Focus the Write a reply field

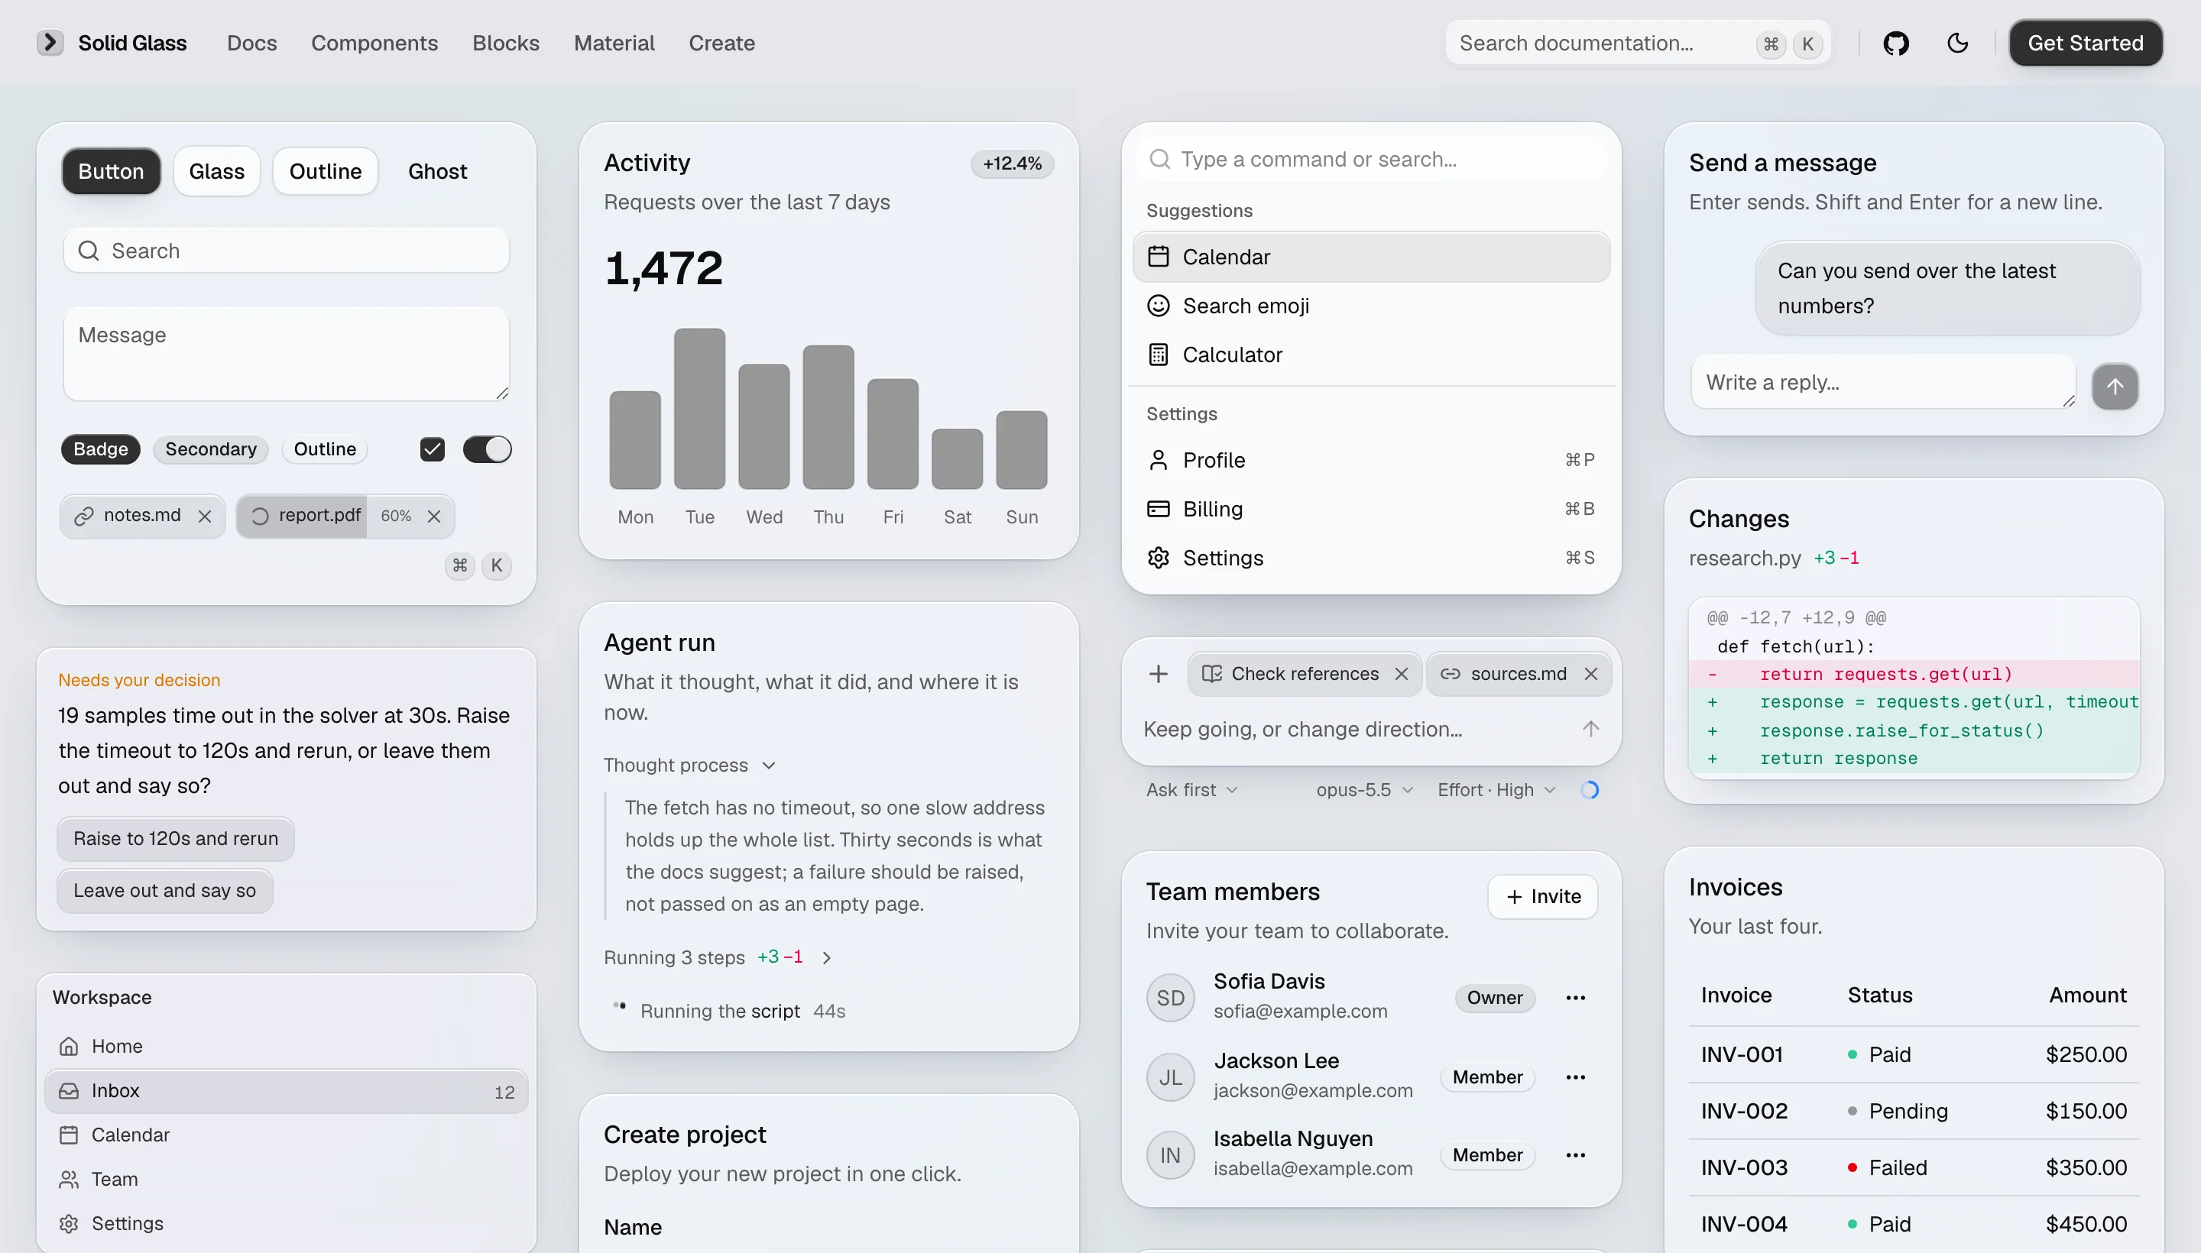point(1882,382)
